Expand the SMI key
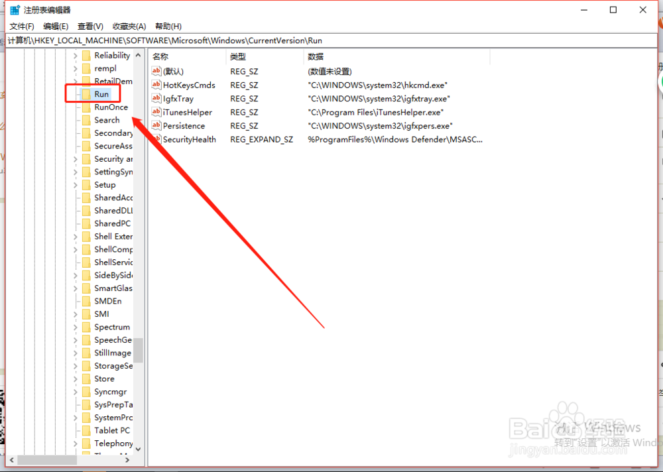 pyautogui.click(x=76, y=314)
